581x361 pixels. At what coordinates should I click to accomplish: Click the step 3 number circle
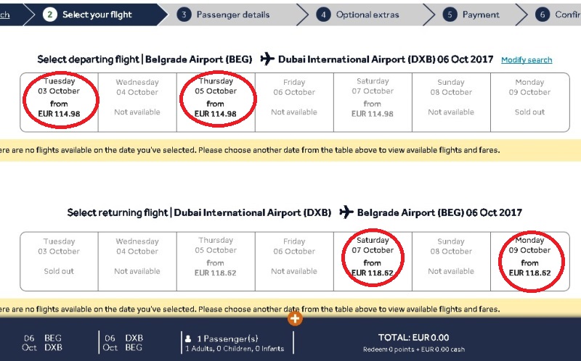point(184,14)
